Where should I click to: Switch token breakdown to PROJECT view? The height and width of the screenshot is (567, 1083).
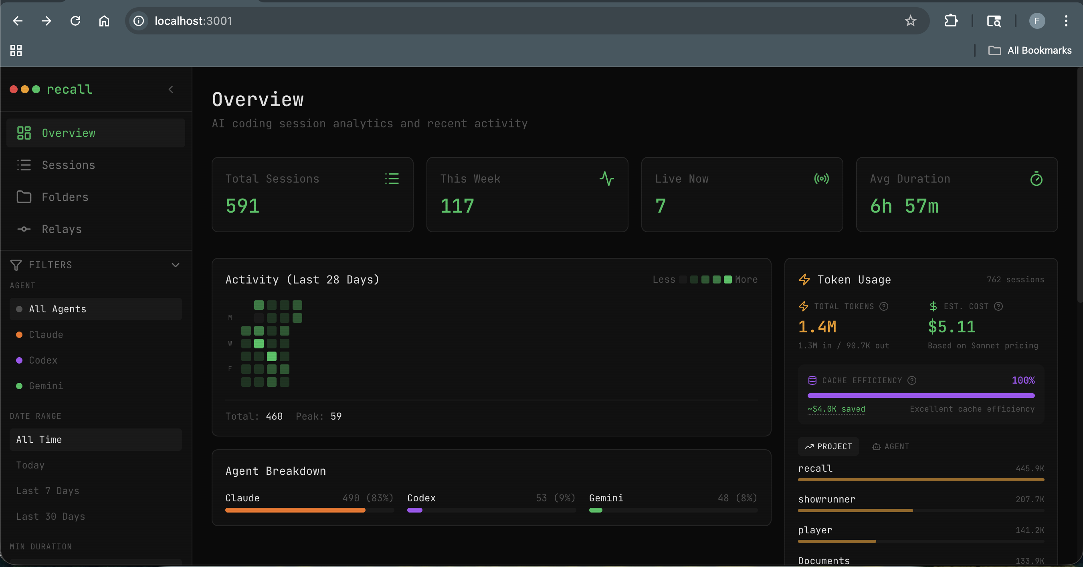tap(828, 446)
